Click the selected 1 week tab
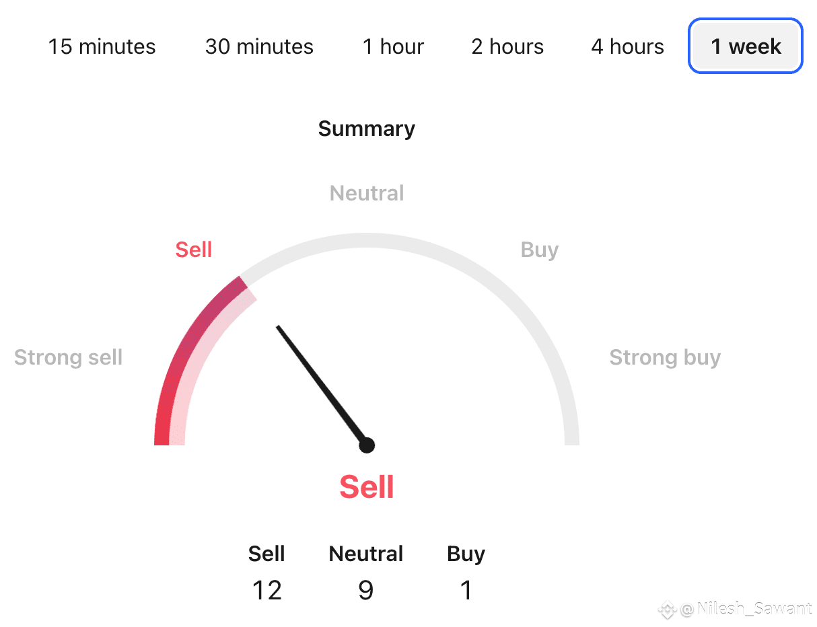 pos(746,46)
